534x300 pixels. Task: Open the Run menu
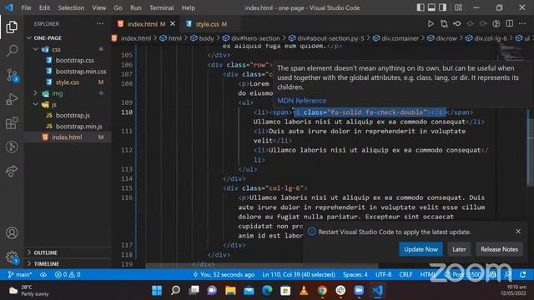pos(135,7)
